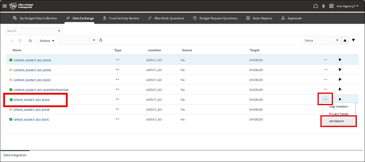Clear search with the X button
This screenshot has height=162, width=365.
point(59,31)
